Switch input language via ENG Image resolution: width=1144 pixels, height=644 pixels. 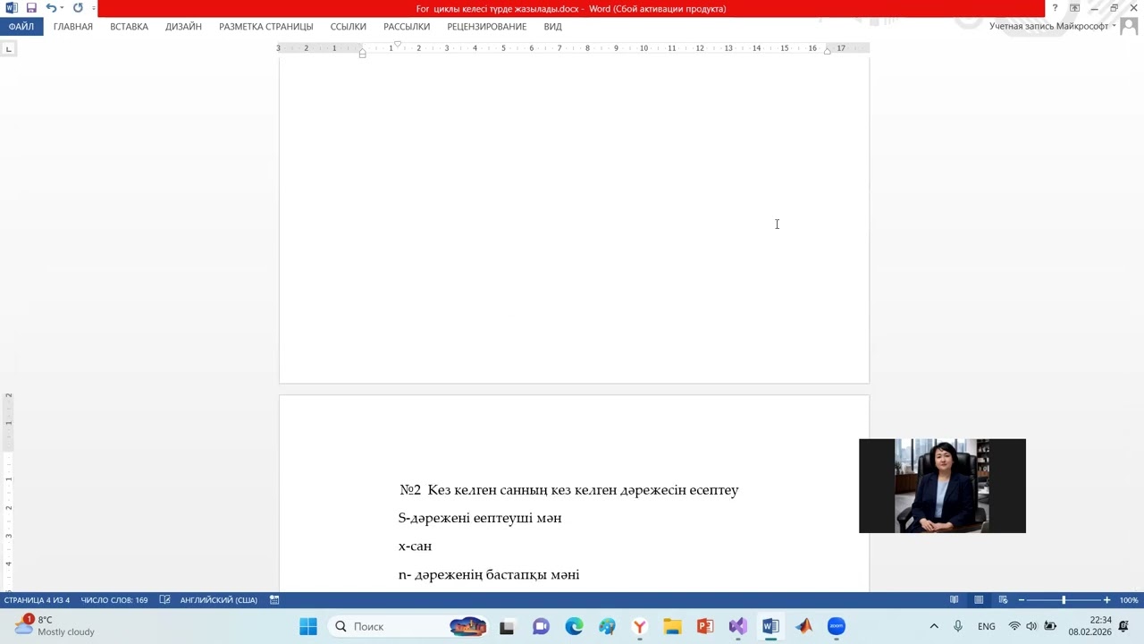[x=987, y=626]
